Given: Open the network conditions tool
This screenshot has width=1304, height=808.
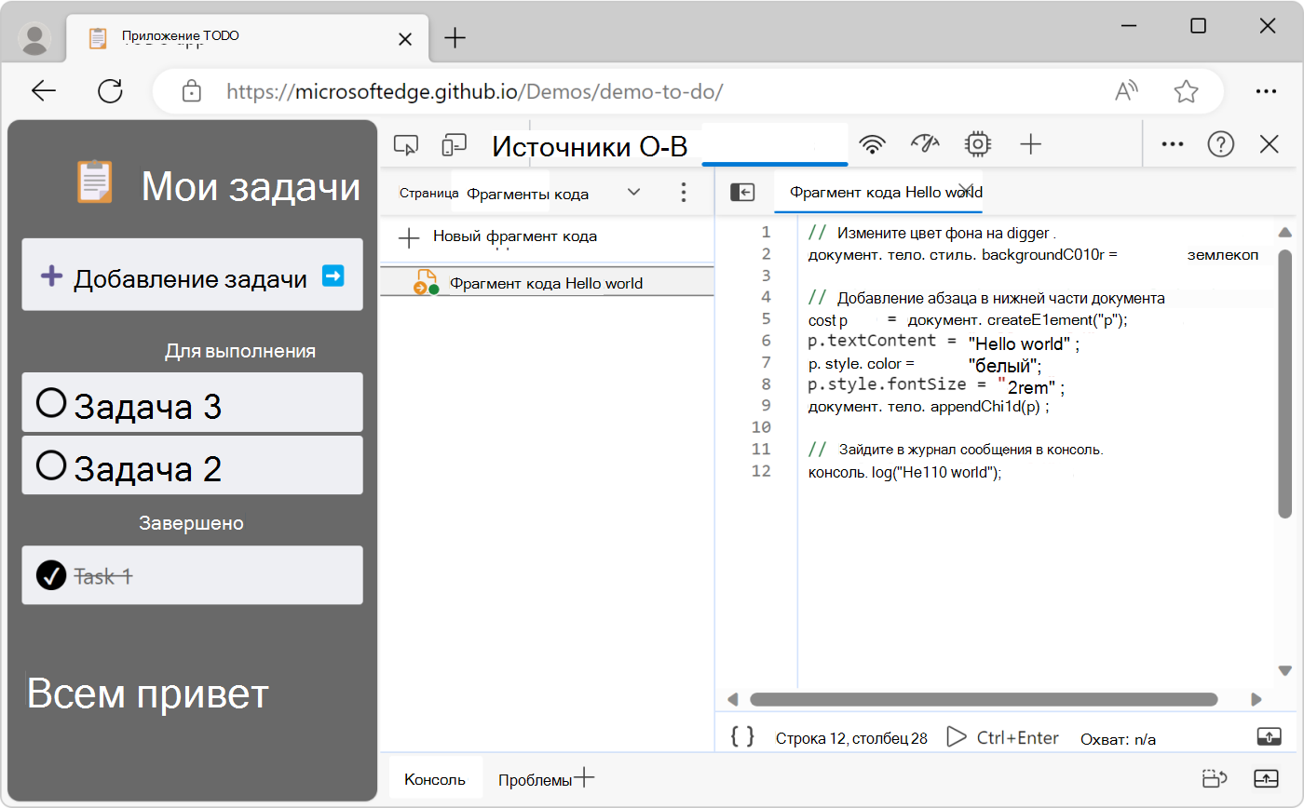Looking at the screenshot, I should 872,144.
